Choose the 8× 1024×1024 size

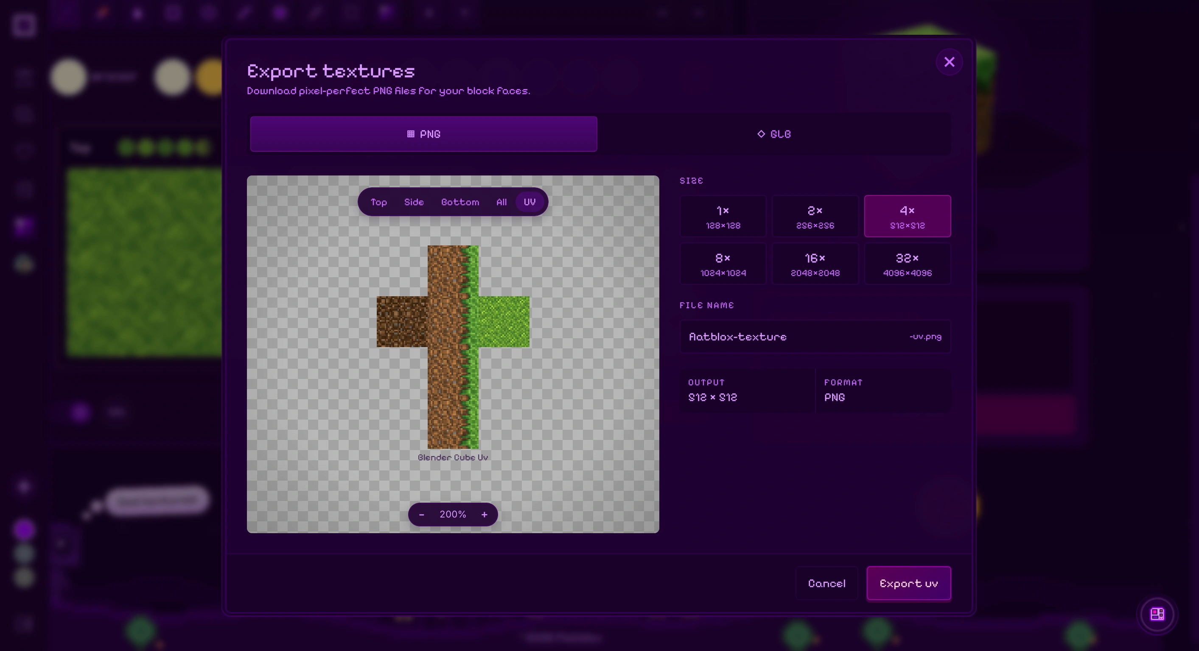pos(723,264)
